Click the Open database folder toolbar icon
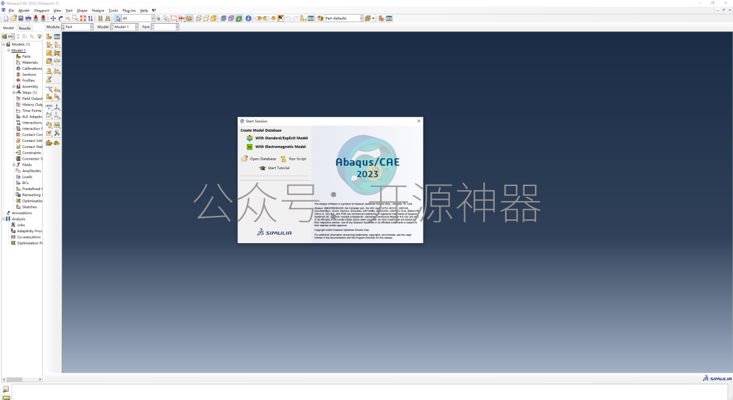Screen dimensions: 733x400 tap(14, 18)
